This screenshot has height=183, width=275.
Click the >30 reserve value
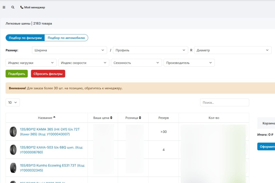click(x=163, y=132)
